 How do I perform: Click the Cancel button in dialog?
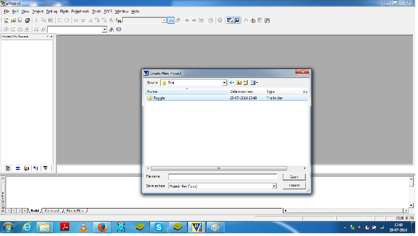(x=294, y=186)
